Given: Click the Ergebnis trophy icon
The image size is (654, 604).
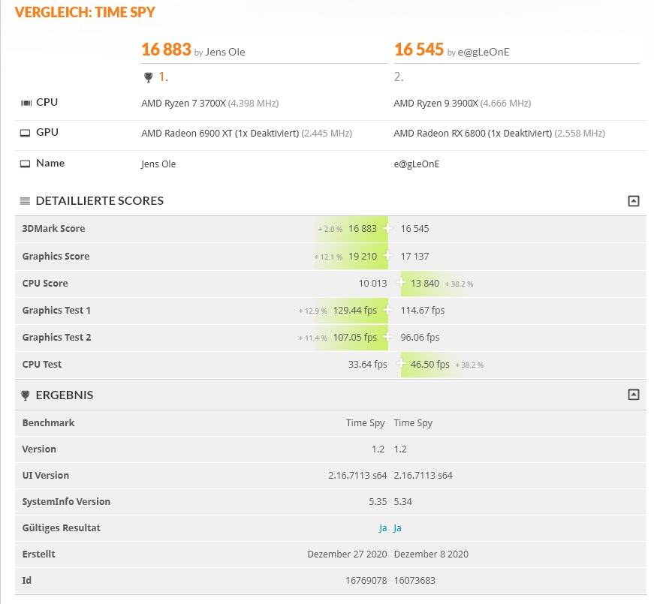Looking at the screenshot, I should pyautogui.click(x=26, y=395).
